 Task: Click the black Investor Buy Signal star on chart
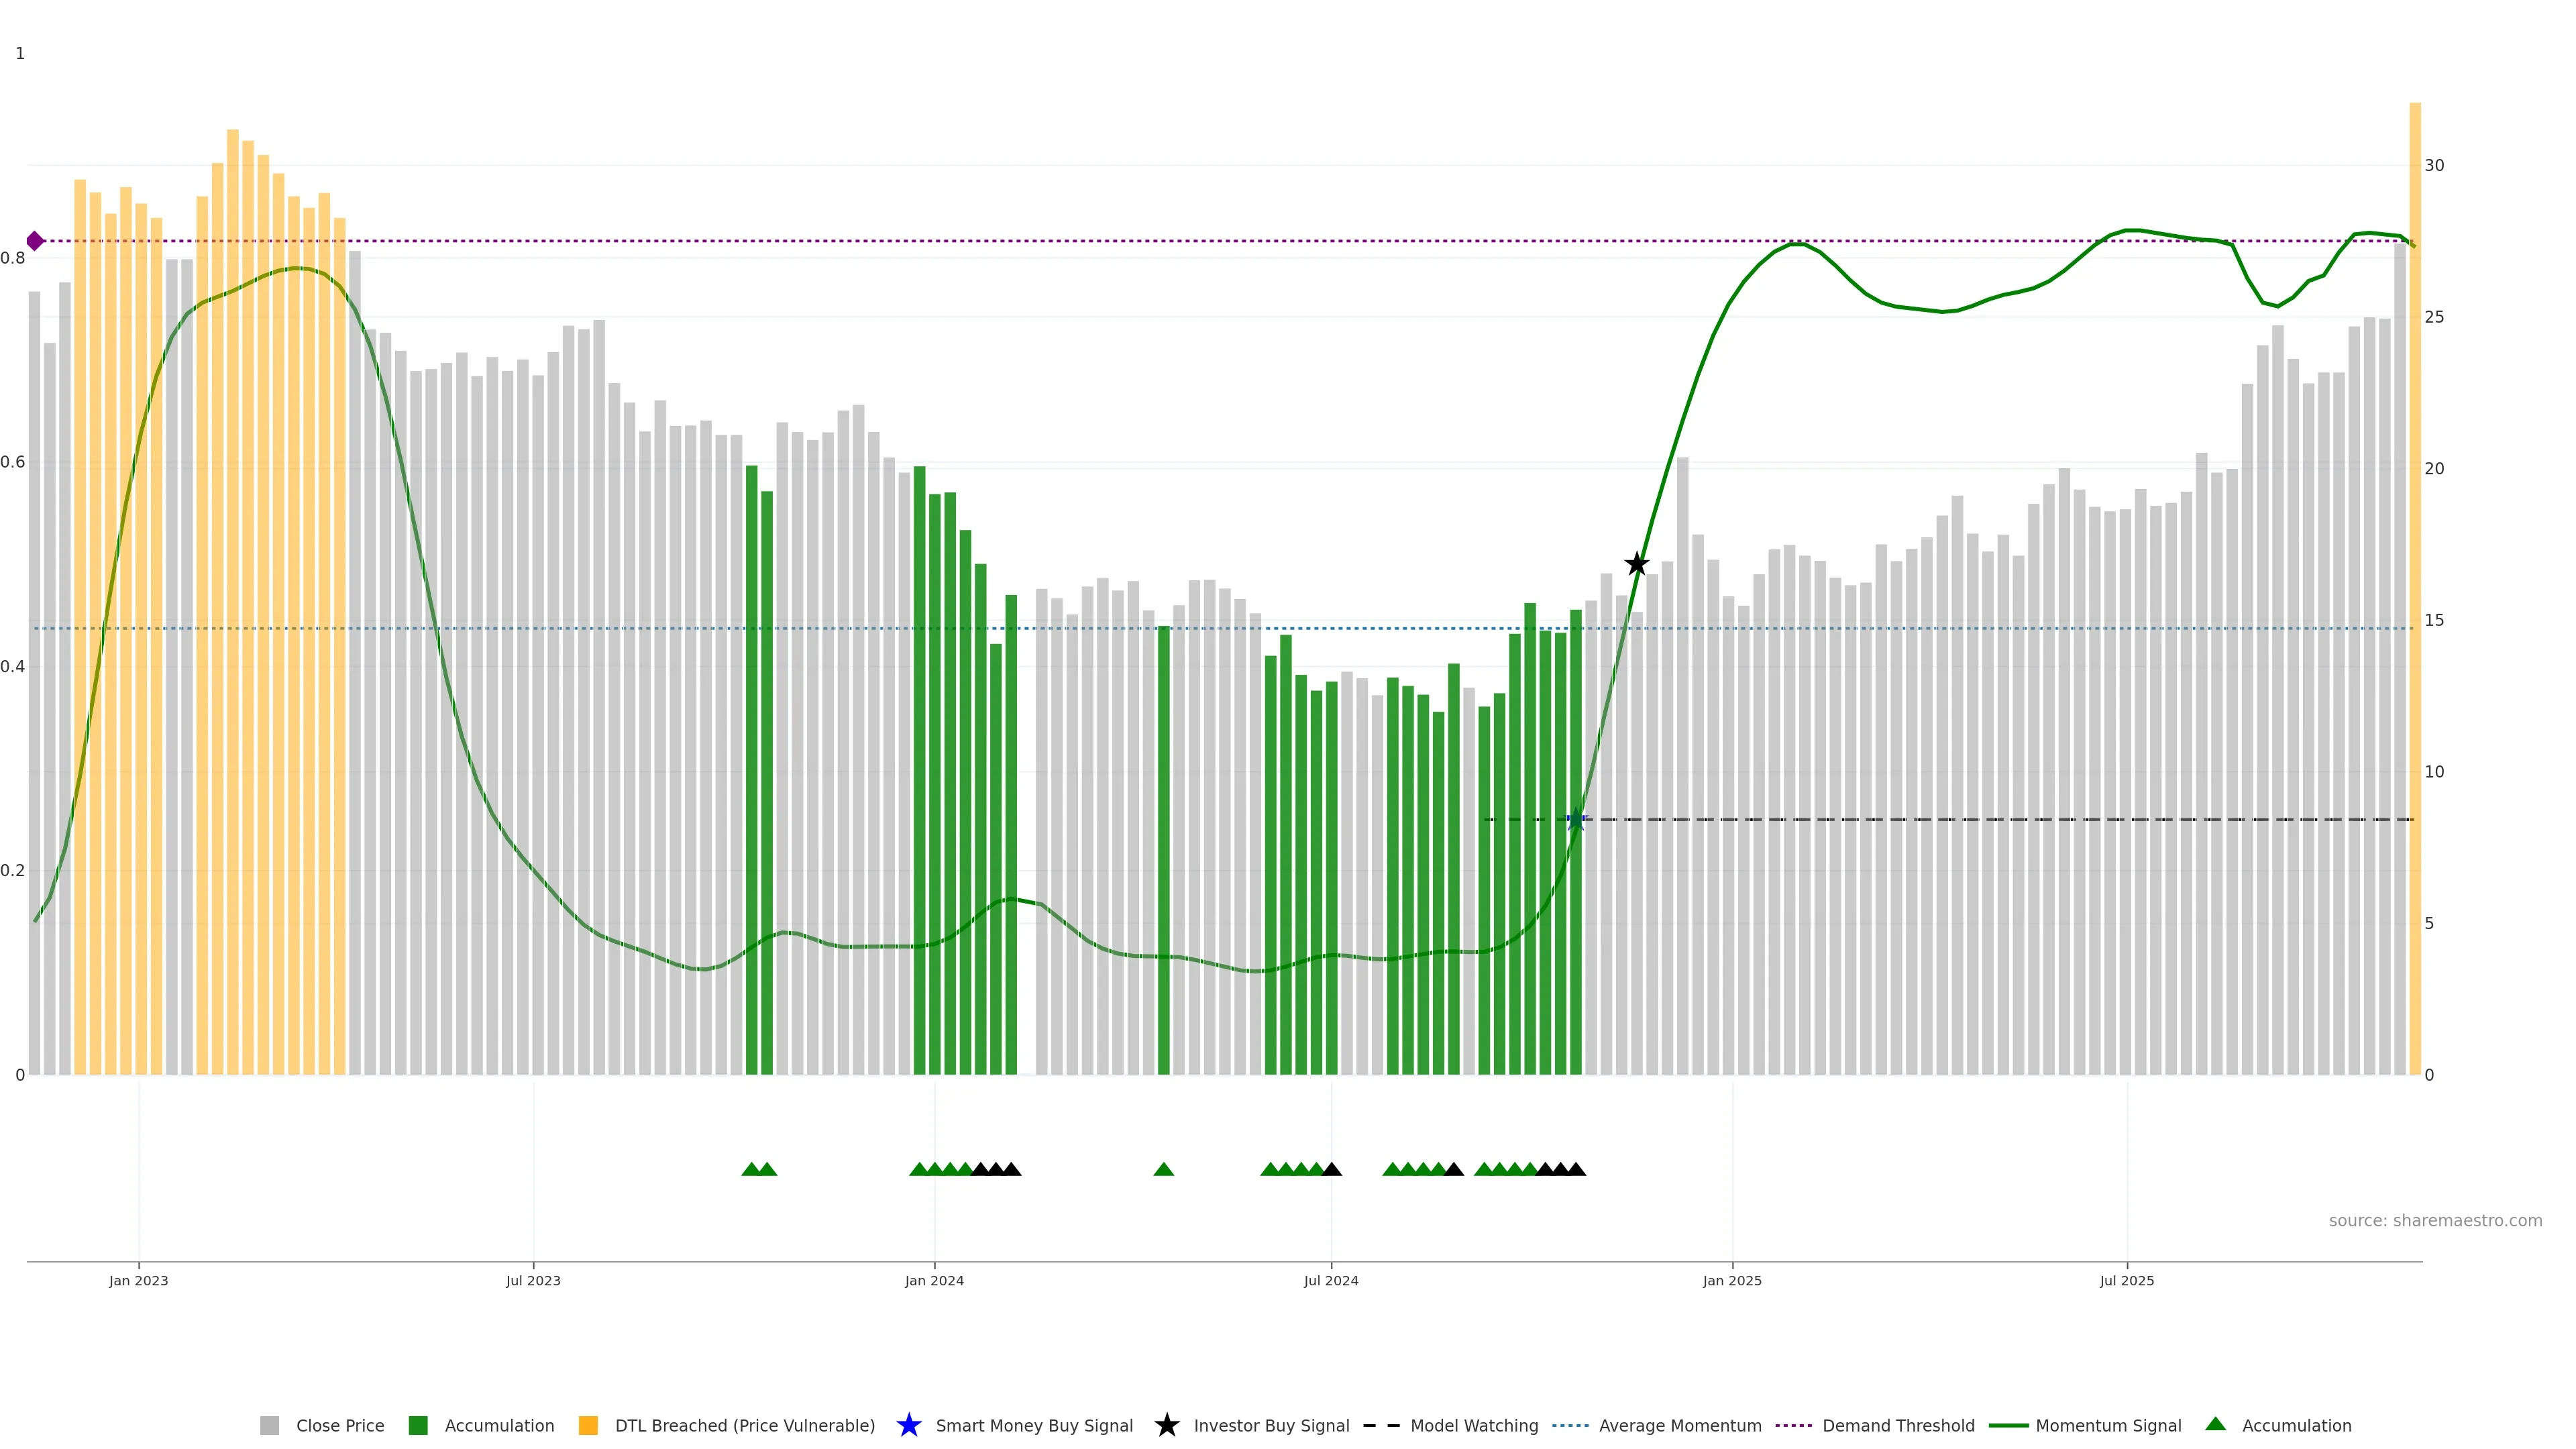pyautogui.click(x=1636, y=564)
